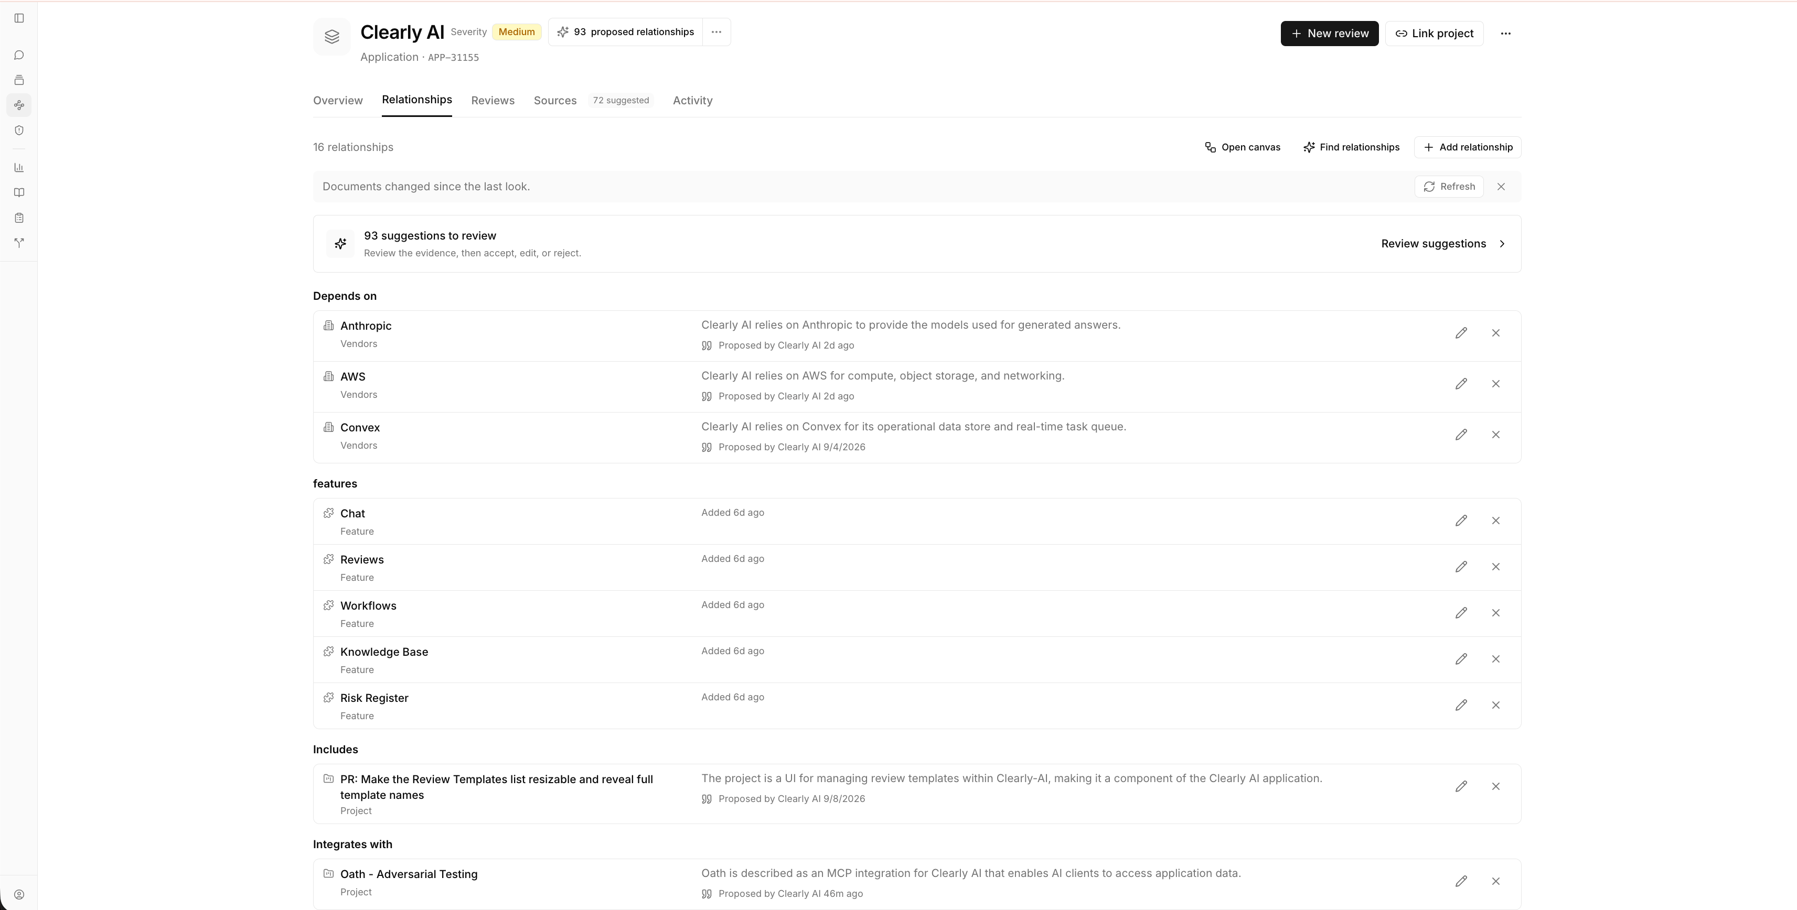
Task: Open the 93 proposed relationships button
Action: (x=626, y=32)
